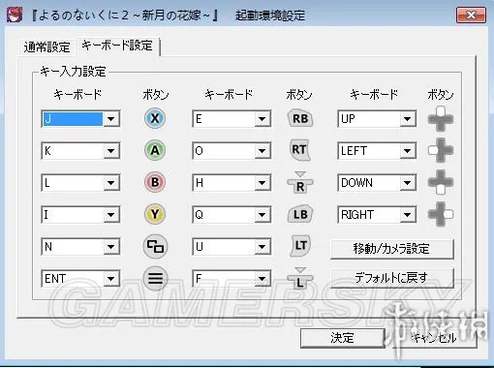Click the blue X button icon
This screenshot has width=494, height=368.
click(155, 118)
